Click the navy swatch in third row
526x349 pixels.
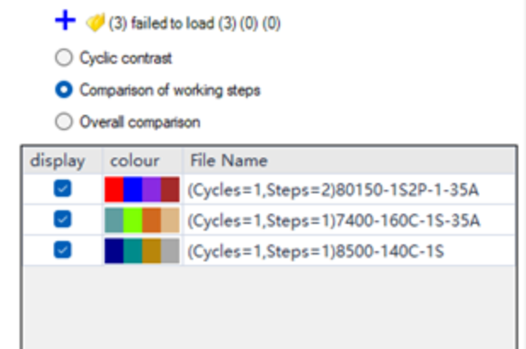[114, 251]
